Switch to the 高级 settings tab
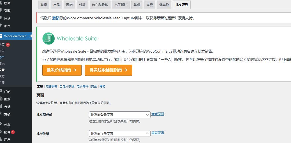 click(149, 5)
